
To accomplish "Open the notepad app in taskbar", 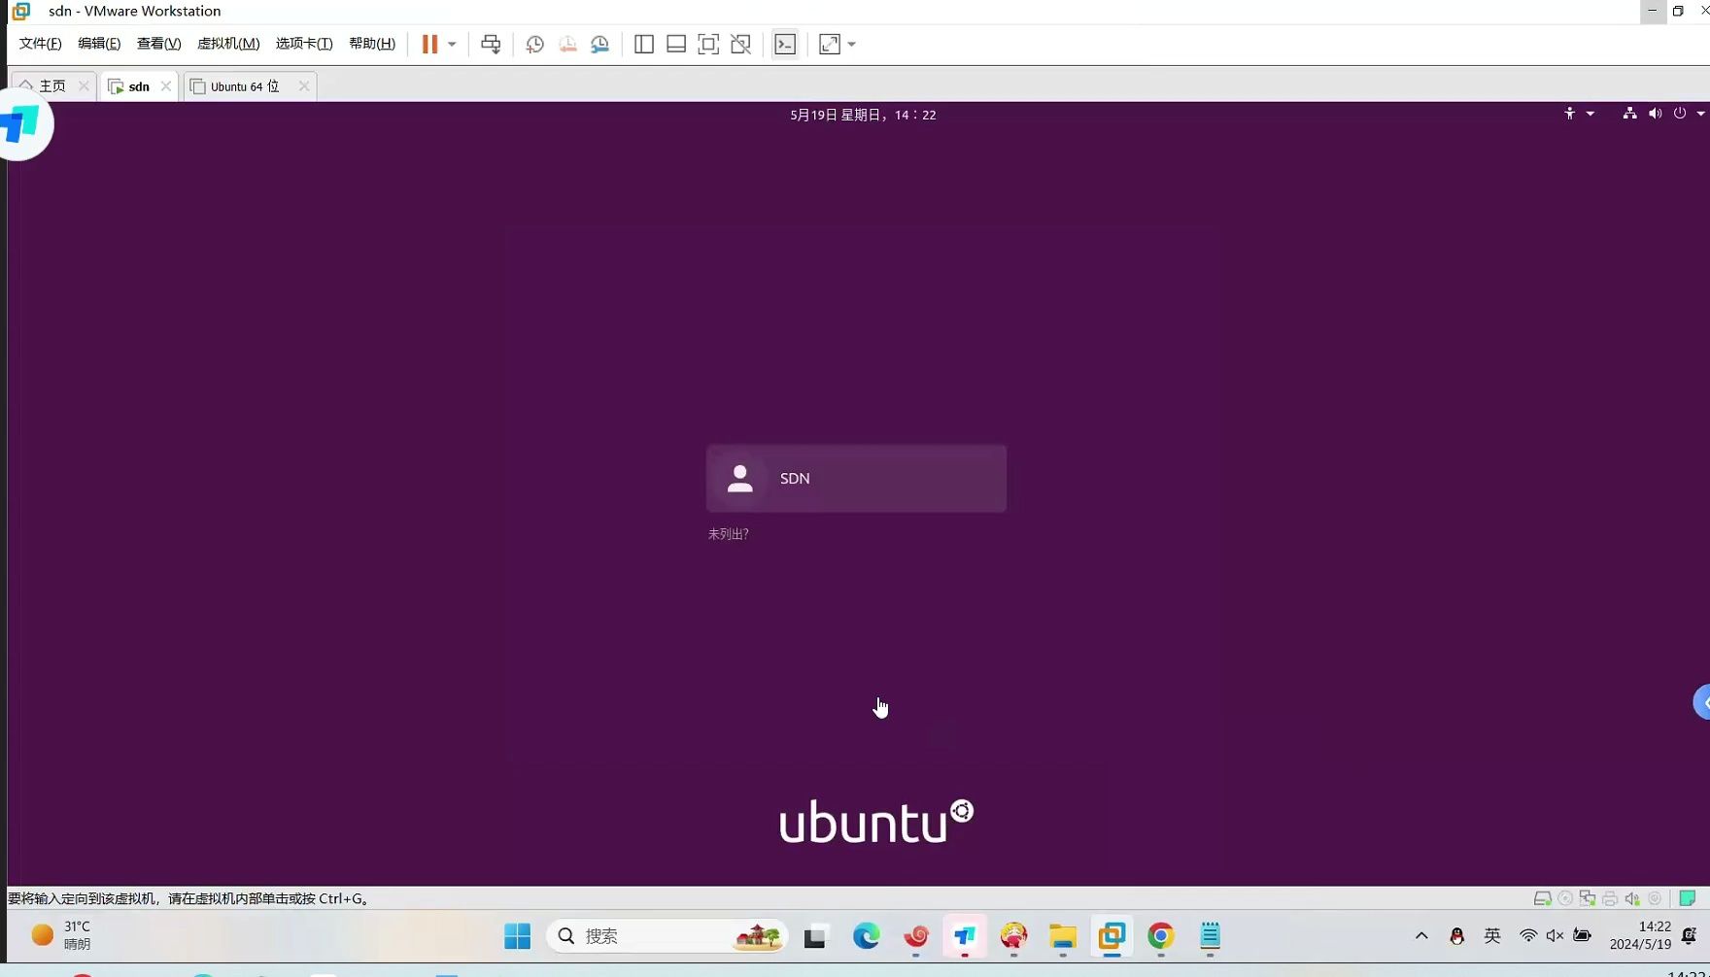I will [x=1210, y=936].
